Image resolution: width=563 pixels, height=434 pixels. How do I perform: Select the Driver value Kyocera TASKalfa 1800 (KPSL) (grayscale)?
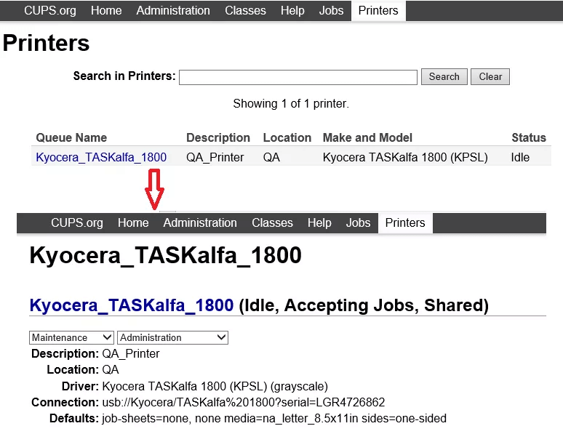coord(215,386)
